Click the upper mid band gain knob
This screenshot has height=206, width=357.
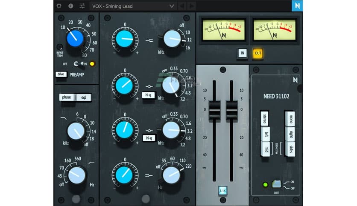coord(124,85)
